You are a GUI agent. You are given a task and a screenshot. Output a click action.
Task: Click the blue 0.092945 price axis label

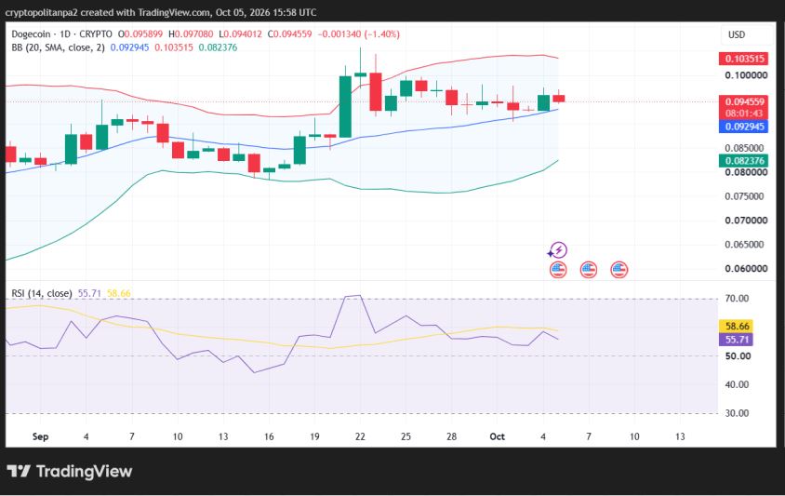point(743,127)
